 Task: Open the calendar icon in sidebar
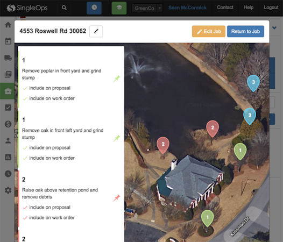8,41
